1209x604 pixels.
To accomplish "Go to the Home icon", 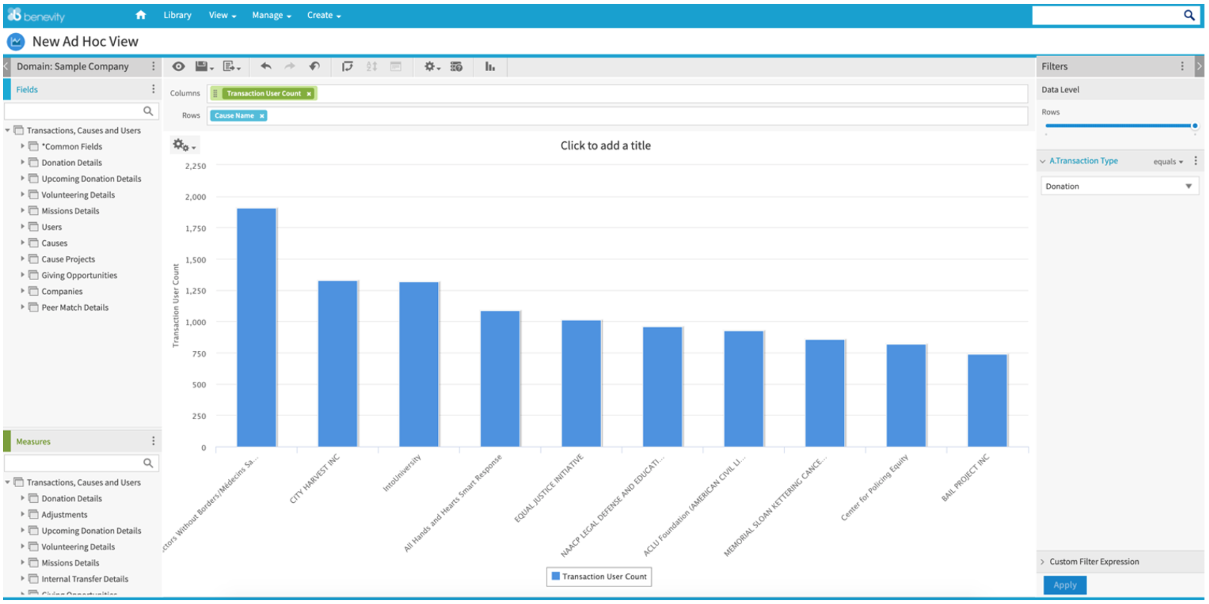I will coord(140,15).
